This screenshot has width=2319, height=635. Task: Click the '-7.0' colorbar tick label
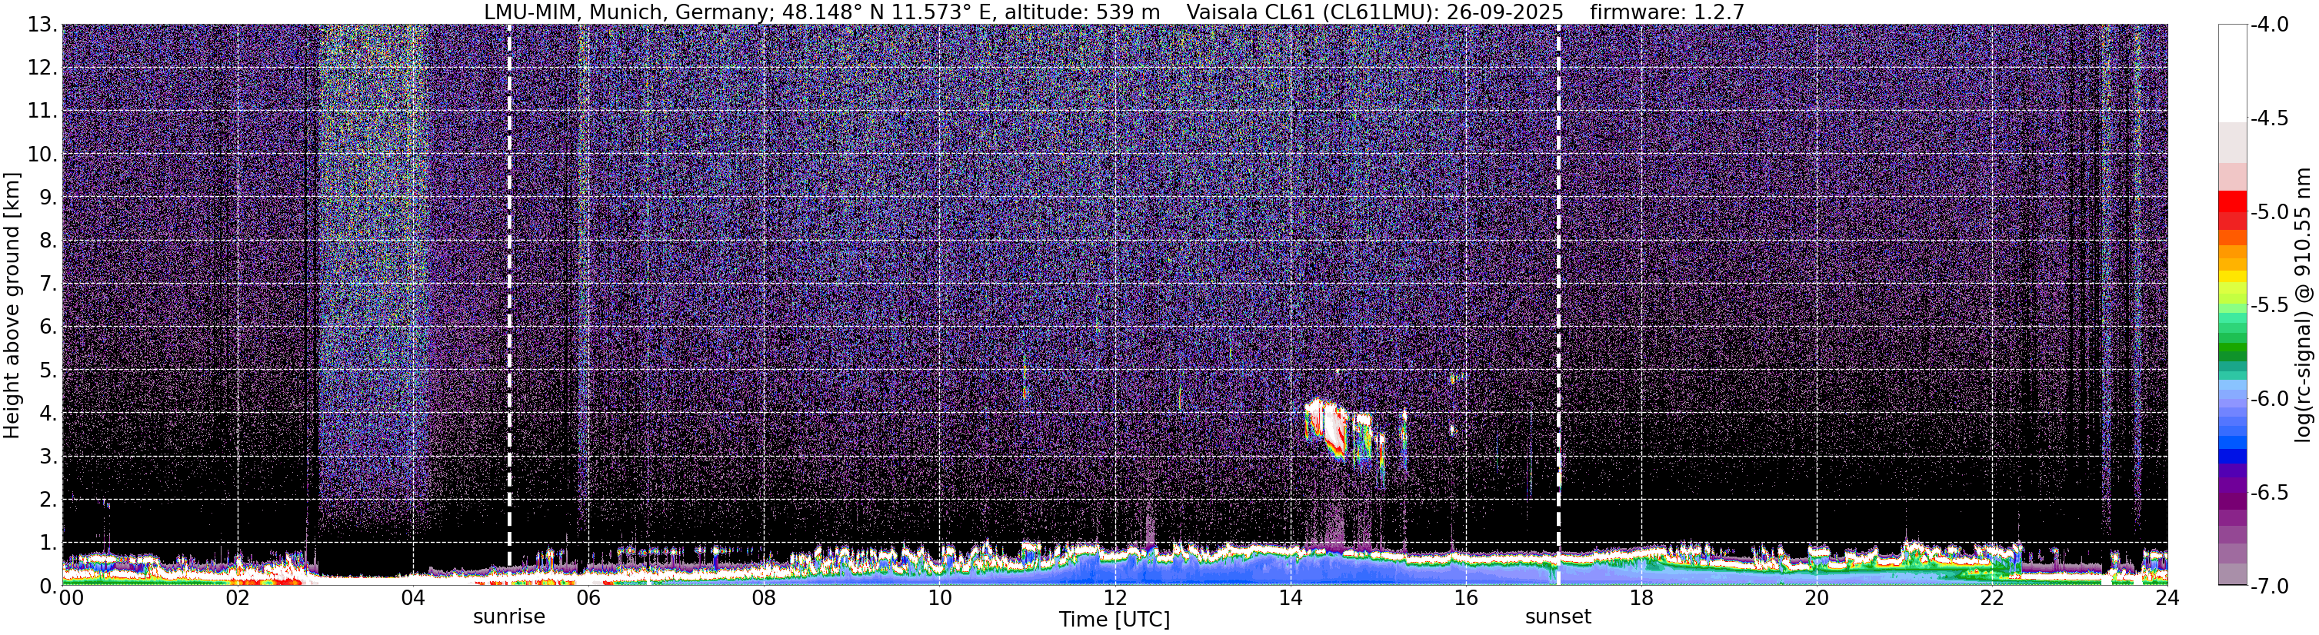[2271, 587]
